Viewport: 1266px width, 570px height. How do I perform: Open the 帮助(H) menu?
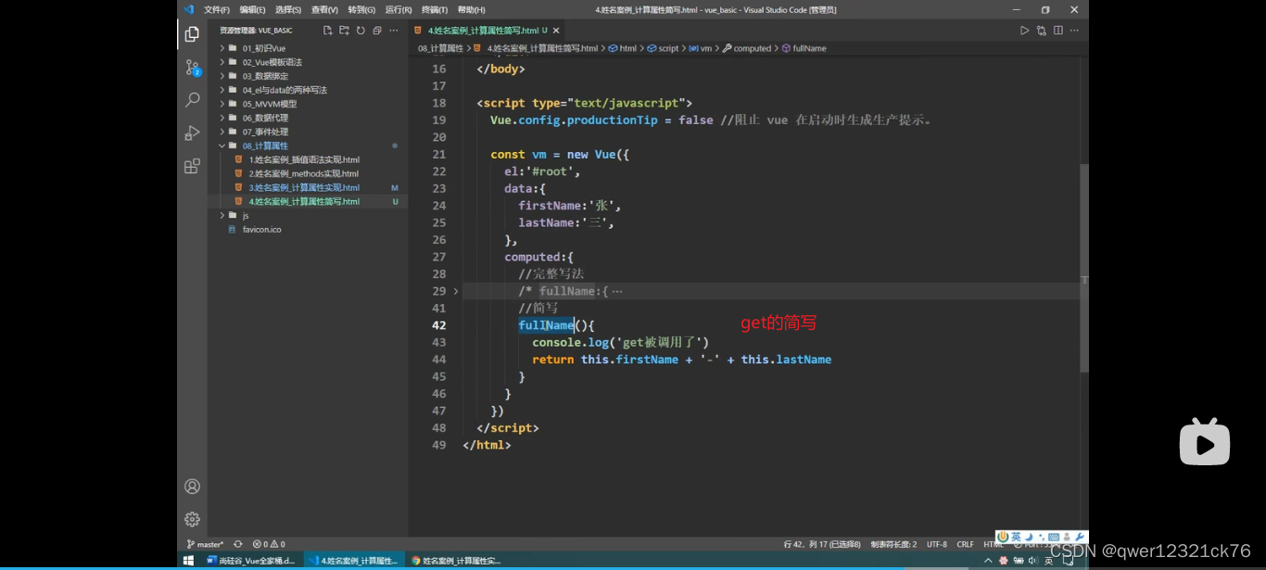pos(471,9)
